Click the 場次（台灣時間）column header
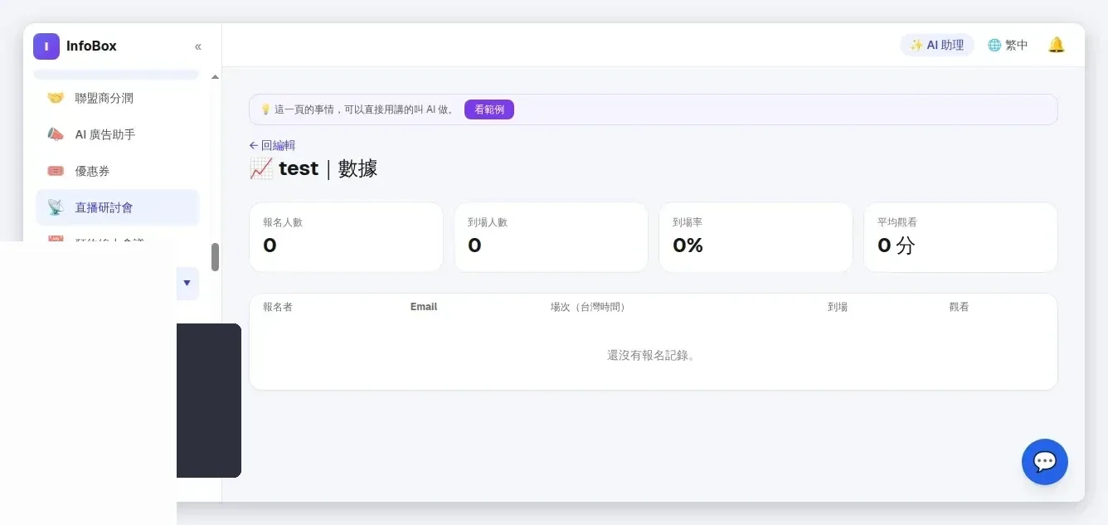This screenshot has width=1108, height=525. click(588, 307)
